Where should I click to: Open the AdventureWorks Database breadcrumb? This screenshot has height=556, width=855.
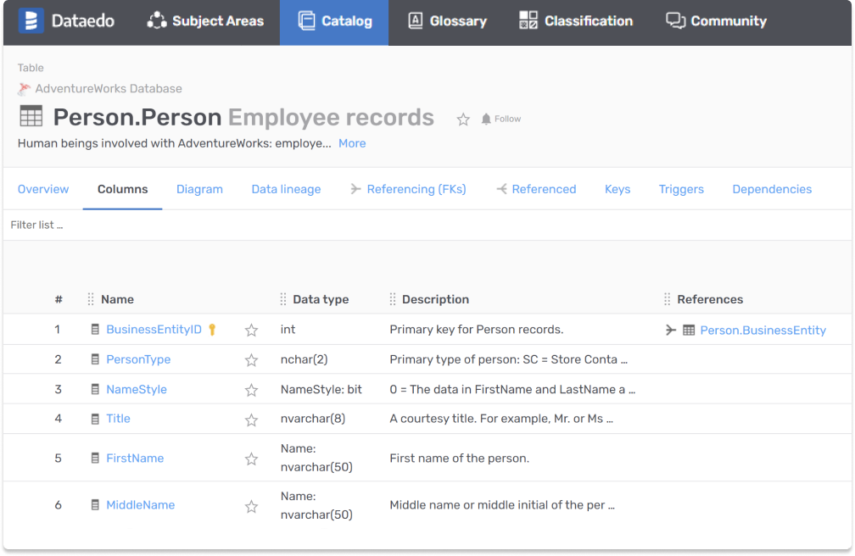(x=108, y=89)
